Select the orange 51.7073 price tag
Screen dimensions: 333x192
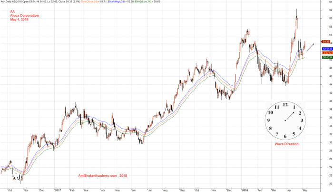(327, 52)
